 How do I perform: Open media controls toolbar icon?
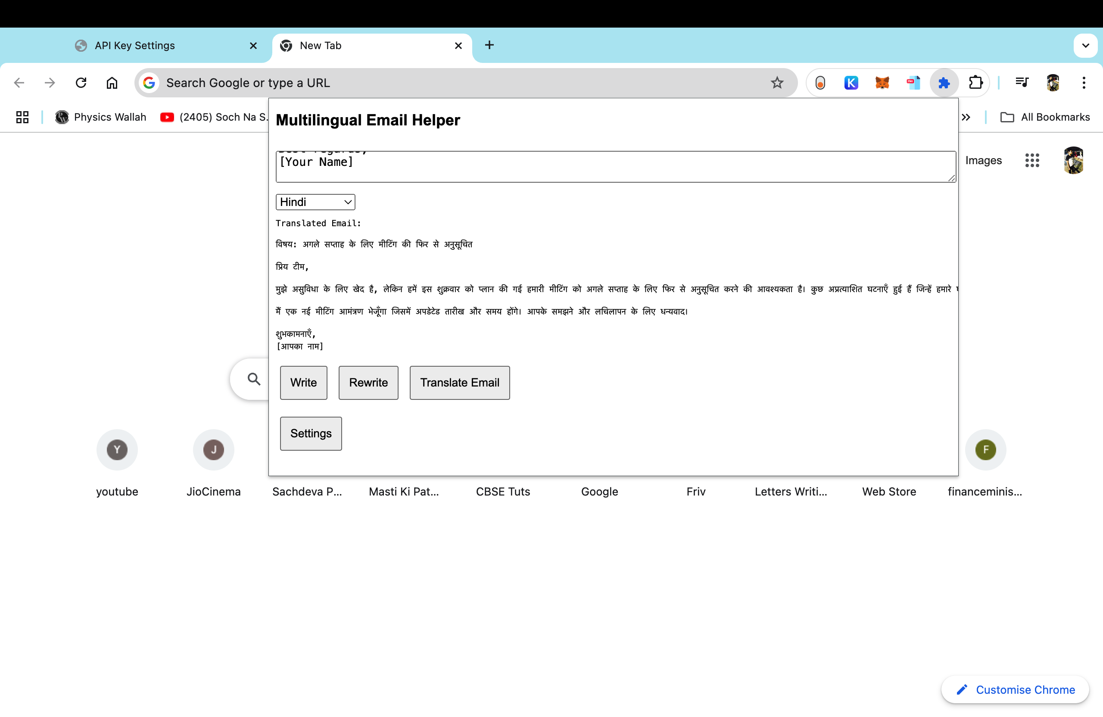tap(1022, 83)
